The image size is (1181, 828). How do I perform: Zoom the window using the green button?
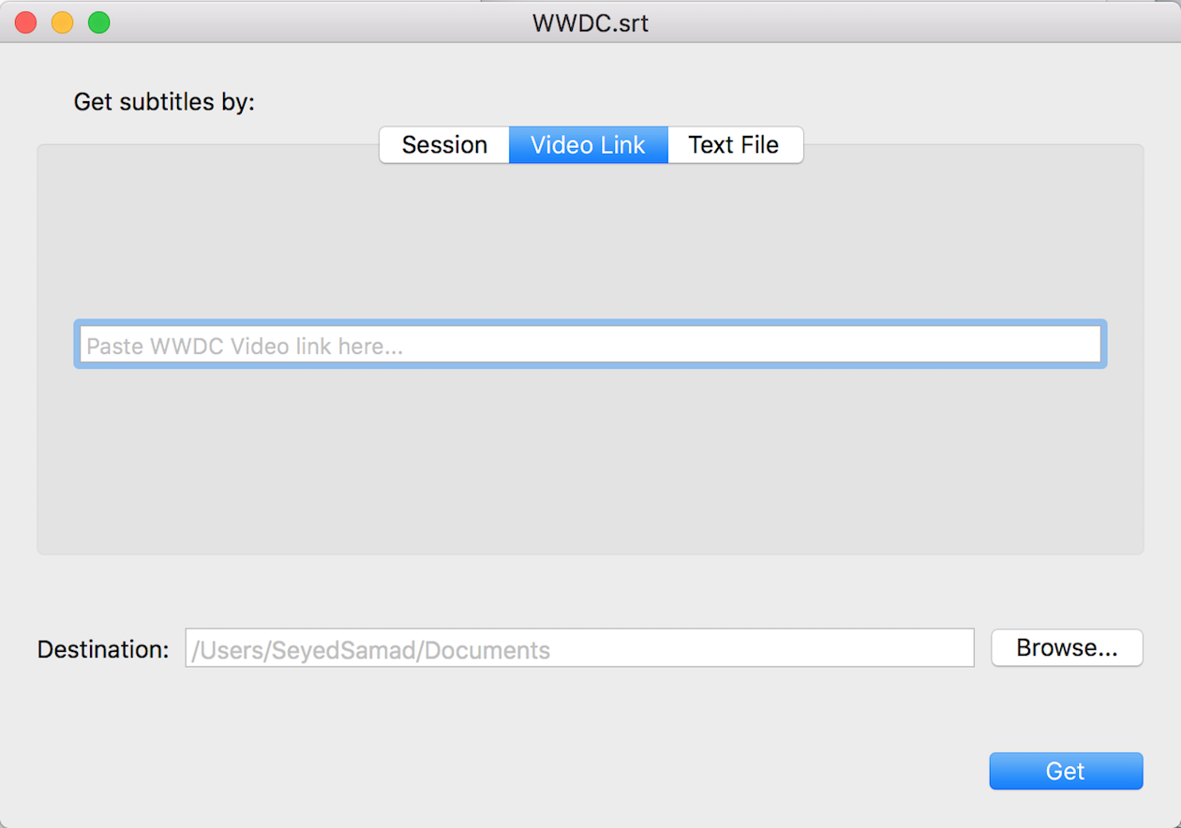click(99, 22)
